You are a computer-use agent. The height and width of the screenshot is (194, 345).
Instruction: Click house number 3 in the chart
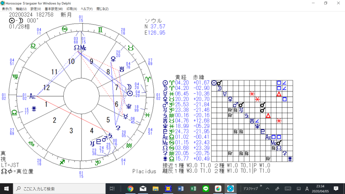(x=71, y=131)
